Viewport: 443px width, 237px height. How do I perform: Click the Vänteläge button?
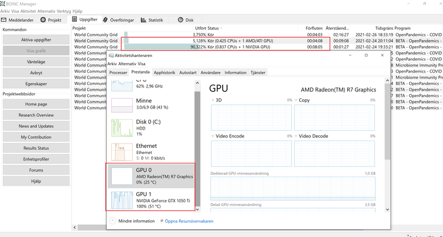point(36,62)
